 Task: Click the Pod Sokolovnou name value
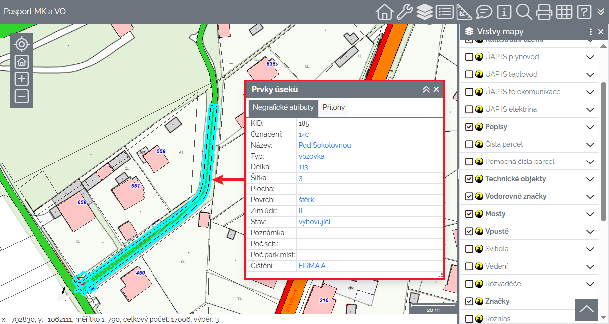tap(324, 145)
